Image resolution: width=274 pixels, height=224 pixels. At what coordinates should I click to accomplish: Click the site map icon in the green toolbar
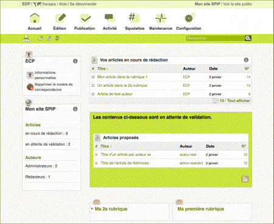[x=26, y=38]
